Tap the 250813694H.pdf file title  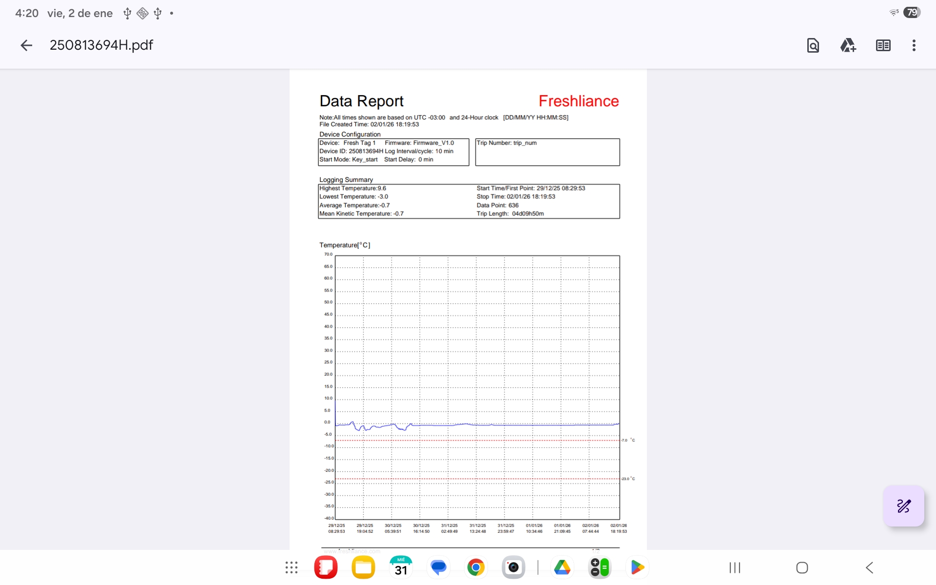(x=101, y=45)
